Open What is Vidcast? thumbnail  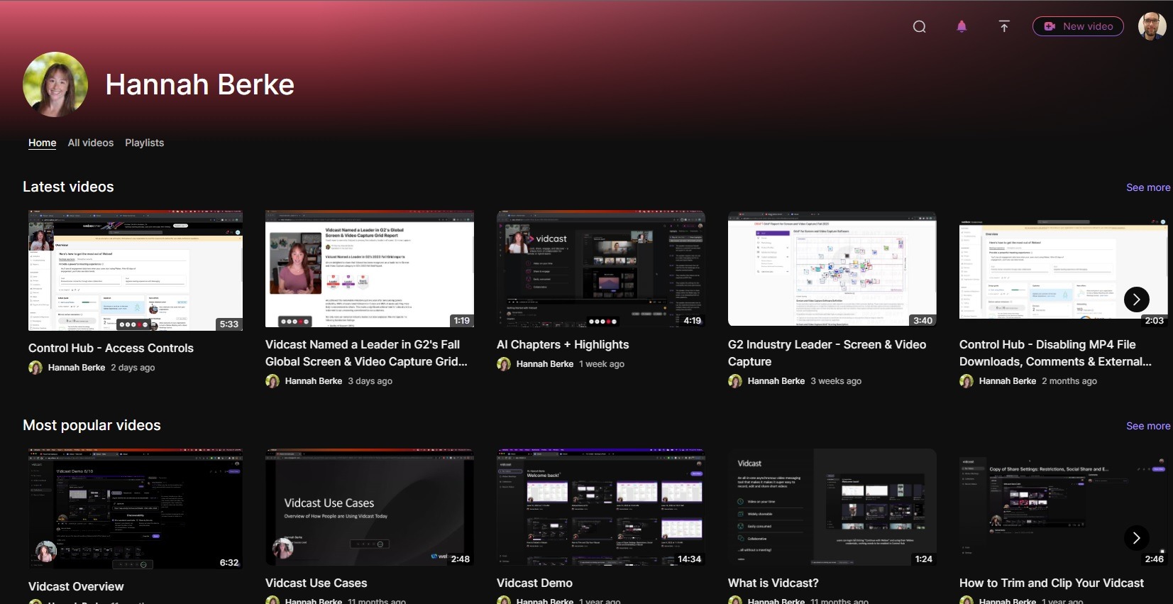pyautogui.click(x=832, y=507)
